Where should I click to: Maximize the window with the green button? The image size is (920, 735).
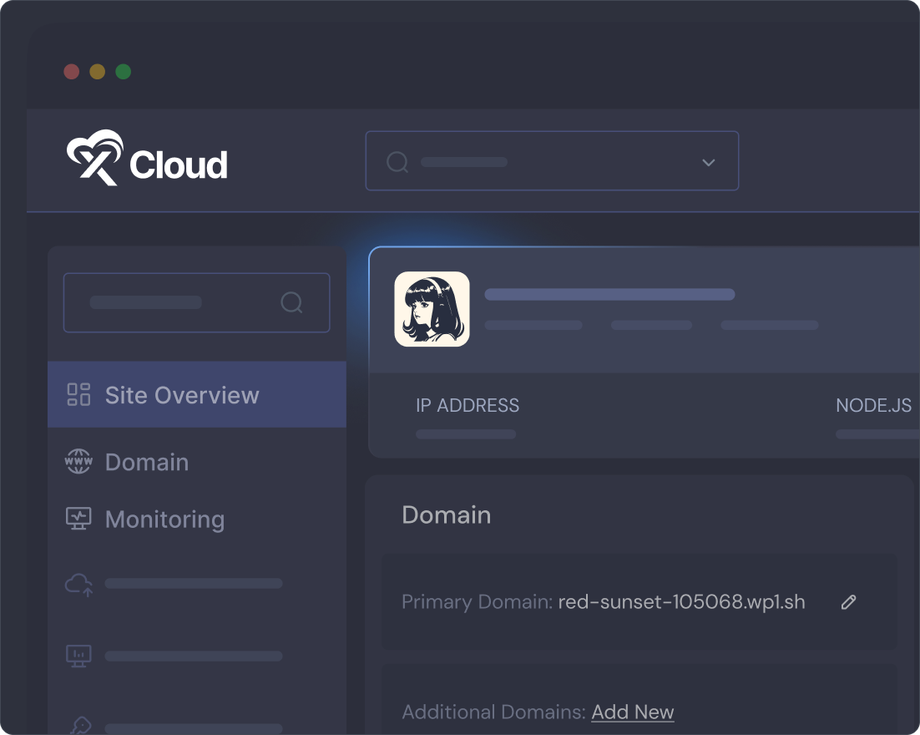point(123,72)
